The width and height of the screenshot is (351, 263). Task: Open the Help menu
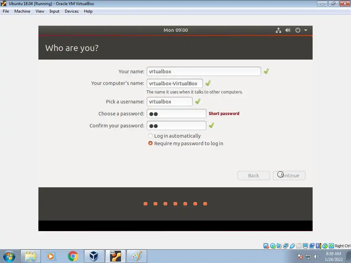click(88, 11)
